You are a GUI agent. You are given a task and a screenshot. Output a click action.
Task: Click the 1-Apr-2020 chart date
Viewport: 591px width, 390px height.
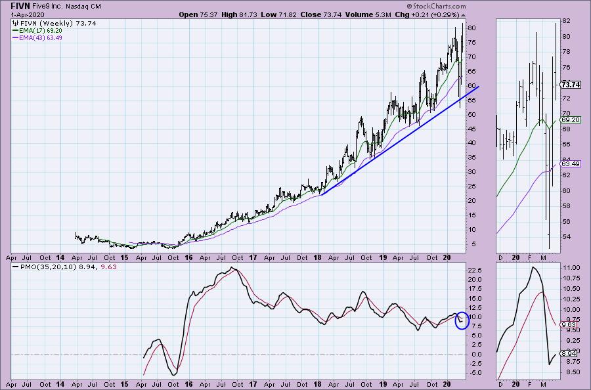pos(28,14)
